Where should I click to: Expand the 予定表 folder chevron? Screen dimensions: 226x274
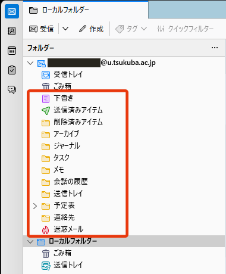pyautogui.click(x=35, y=206)
